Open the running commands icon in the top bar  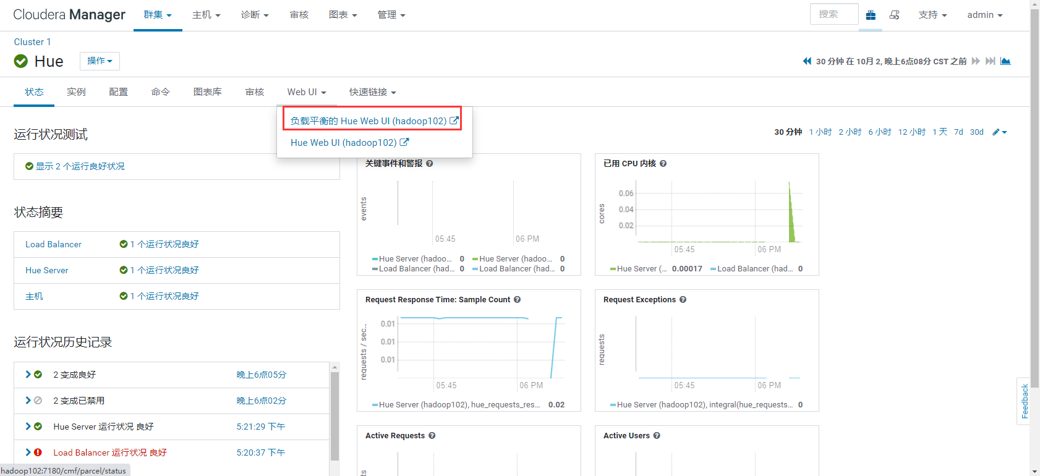(894, 15)
